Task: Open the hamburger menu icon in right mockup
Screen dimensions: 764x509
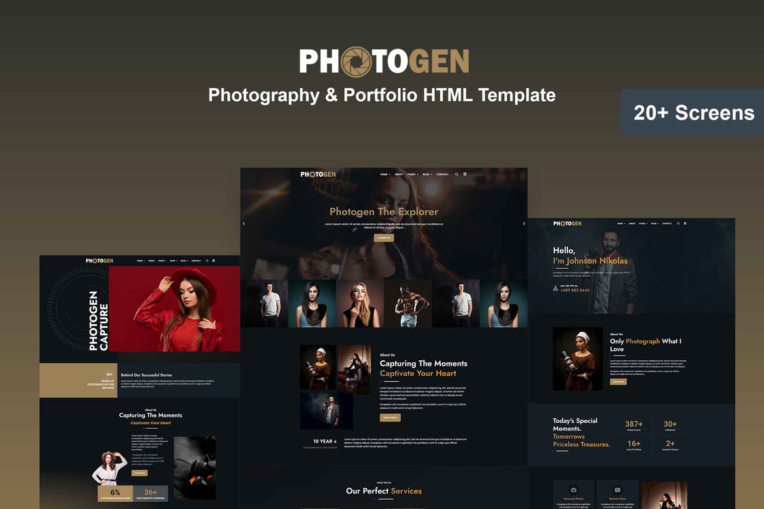Action: click(685, 224)
